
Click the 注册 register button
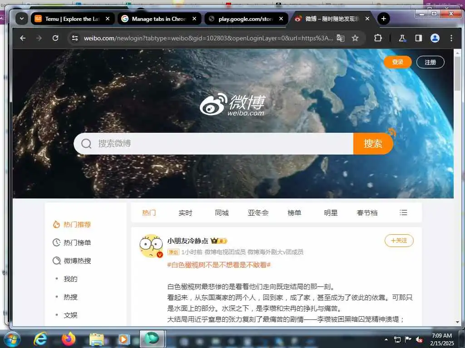(x=430, y=62)
